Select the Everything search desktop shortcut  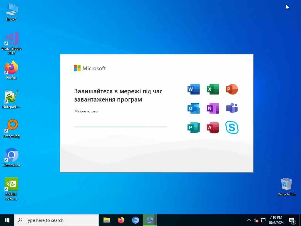tap(11, 129)
